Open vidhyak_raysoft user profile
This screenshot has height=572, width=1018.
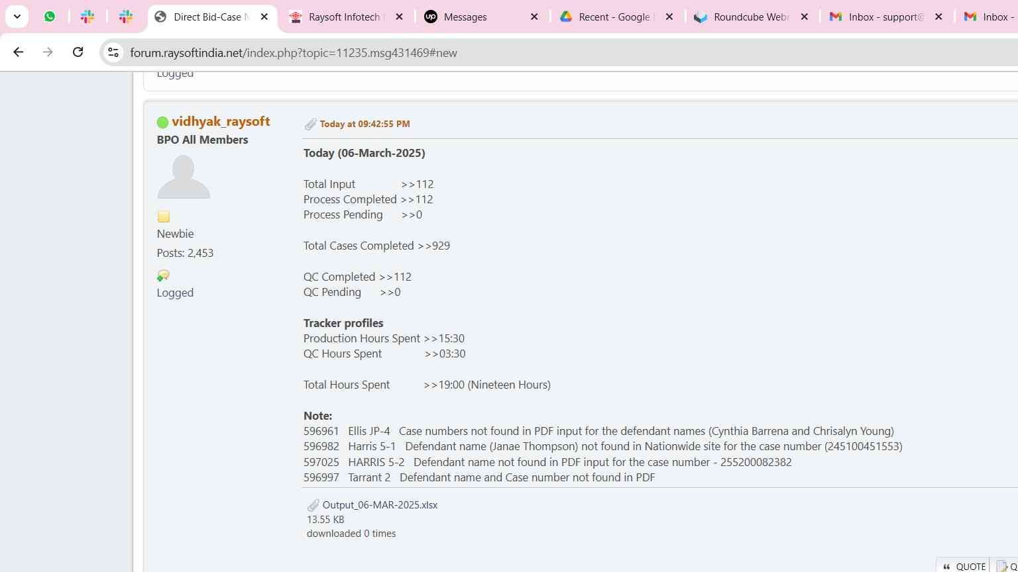coord(221,121)
